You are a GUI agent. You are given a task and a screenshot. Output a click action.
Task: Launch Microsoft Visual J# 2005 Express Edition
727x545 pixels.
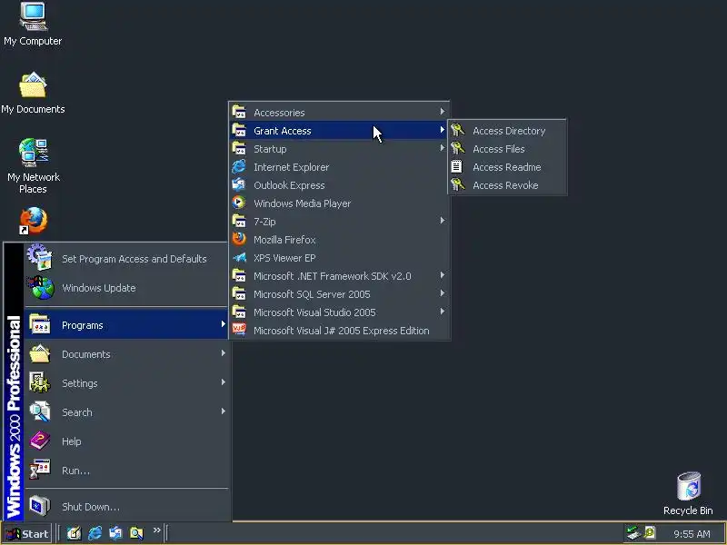339,331
